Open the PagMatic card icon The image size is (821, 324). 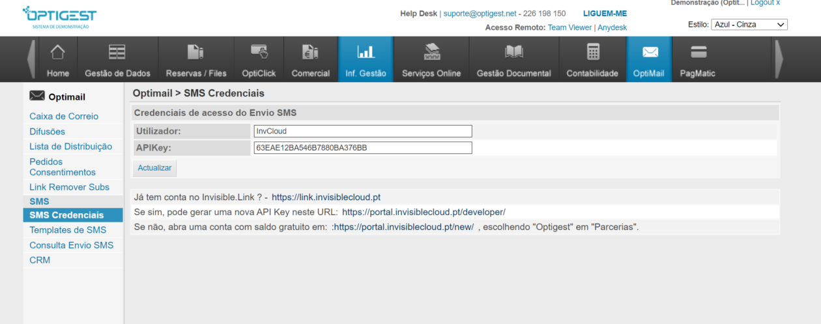(x=699, y=52)
